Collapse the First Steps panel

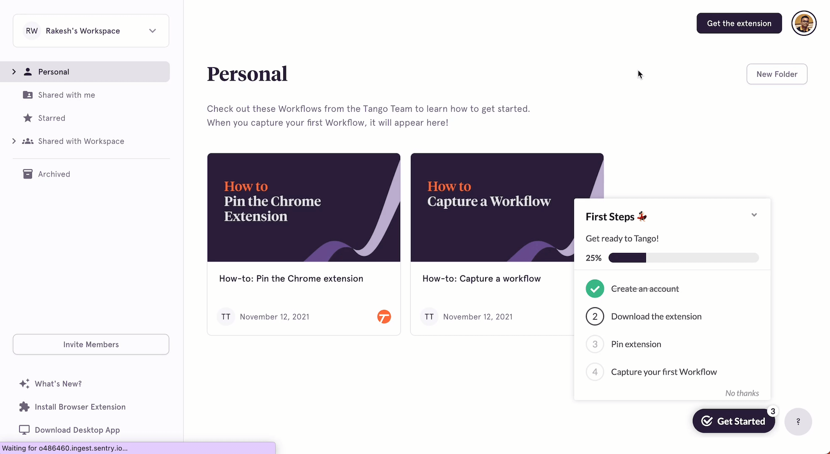tap(754, 215)
